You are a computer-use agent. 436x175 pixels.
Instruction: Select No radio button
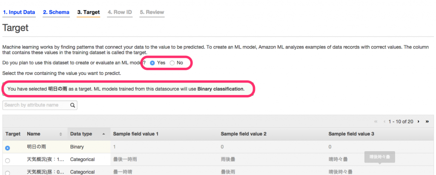click(172, 63)
